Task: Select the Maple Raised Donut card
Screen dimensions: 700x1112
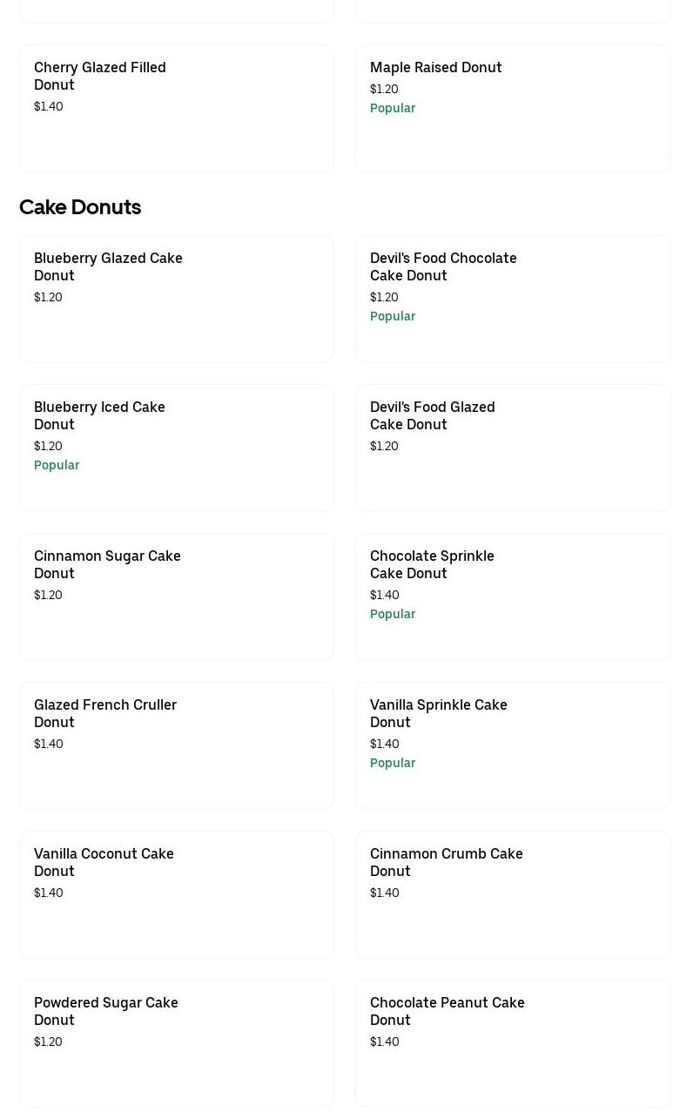Action: coord(435,67)
